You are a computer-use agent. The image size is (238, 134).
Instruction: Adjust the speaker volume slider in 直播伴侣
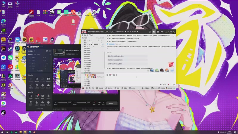pos(82,103)
